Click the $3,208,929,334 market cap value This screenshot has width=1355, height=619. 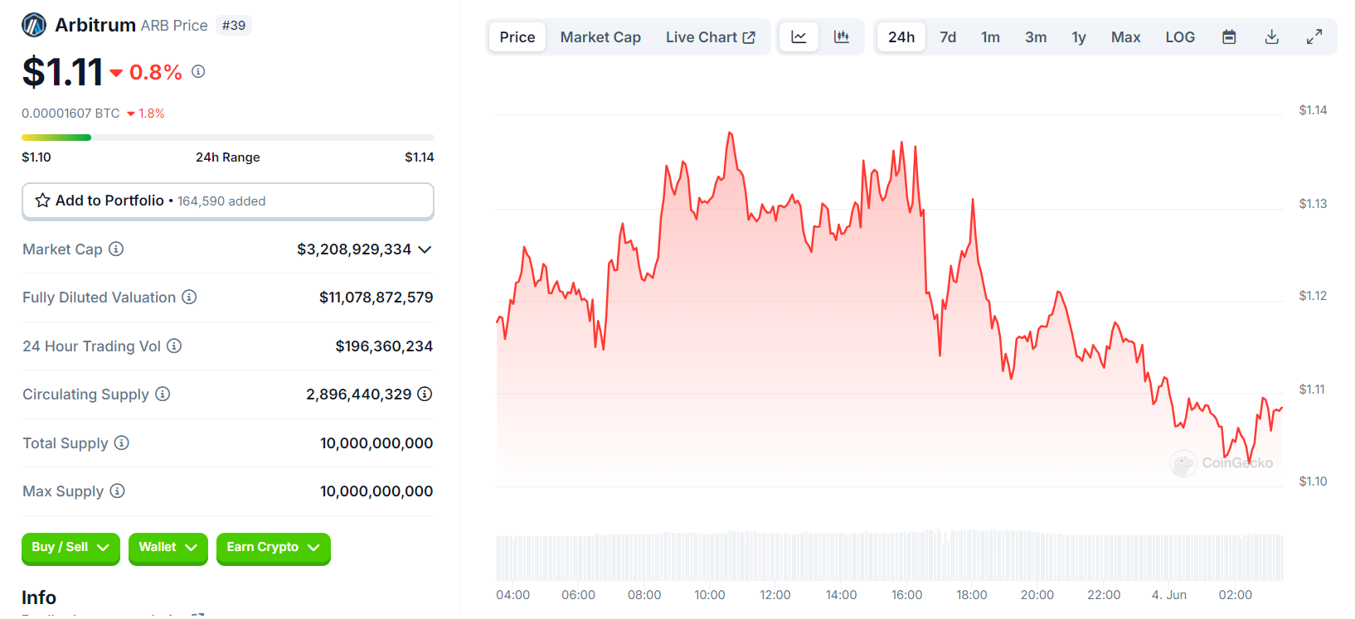[354, 249]
